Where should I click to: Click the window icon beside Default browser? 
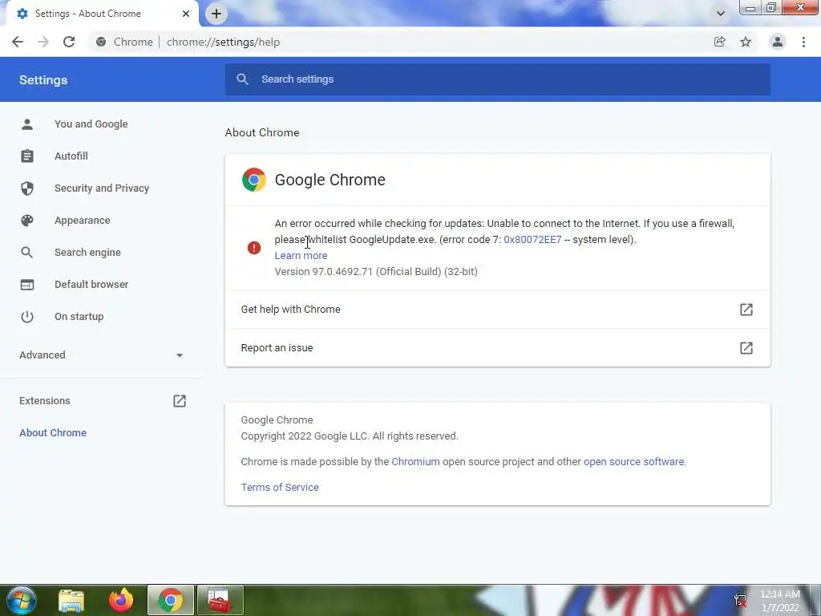point(27,285)
